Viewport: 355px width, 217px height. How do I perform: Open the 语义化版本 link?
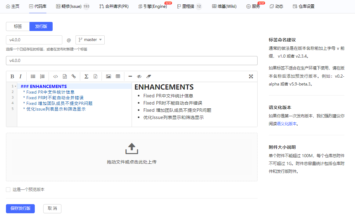click(287, 124)
